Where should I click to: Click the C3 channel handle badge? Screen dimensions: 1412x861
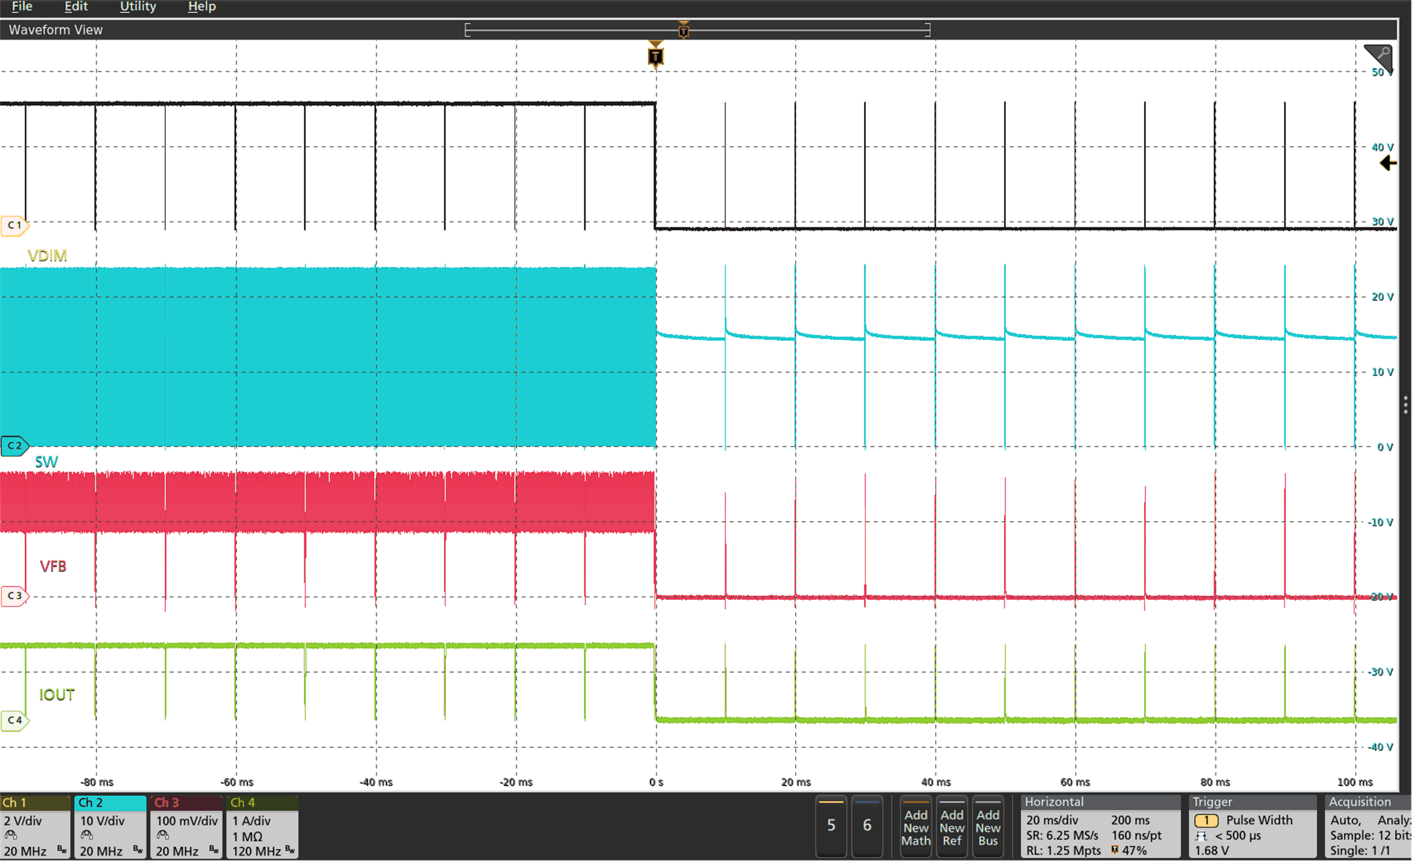pos(14,596)
